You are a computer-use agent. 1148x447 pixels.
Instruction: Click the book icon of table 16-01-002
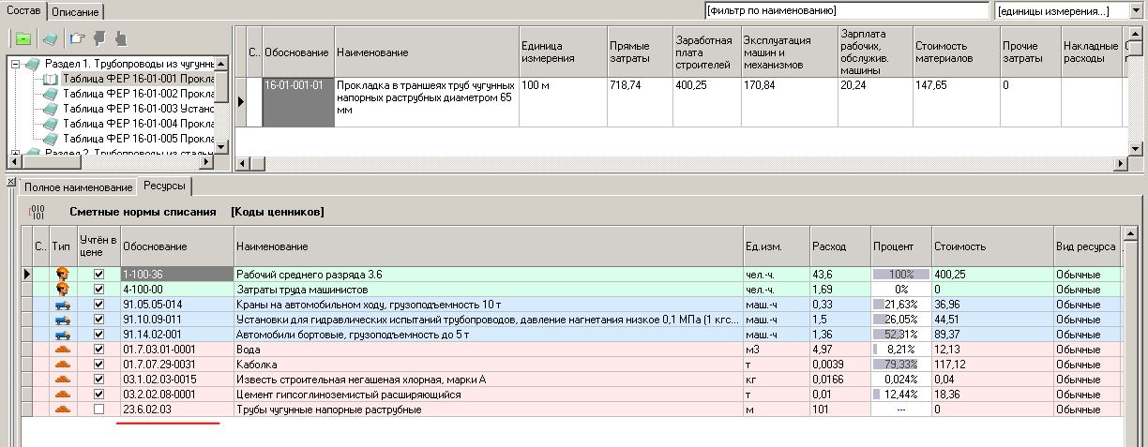tap(51, 94)
